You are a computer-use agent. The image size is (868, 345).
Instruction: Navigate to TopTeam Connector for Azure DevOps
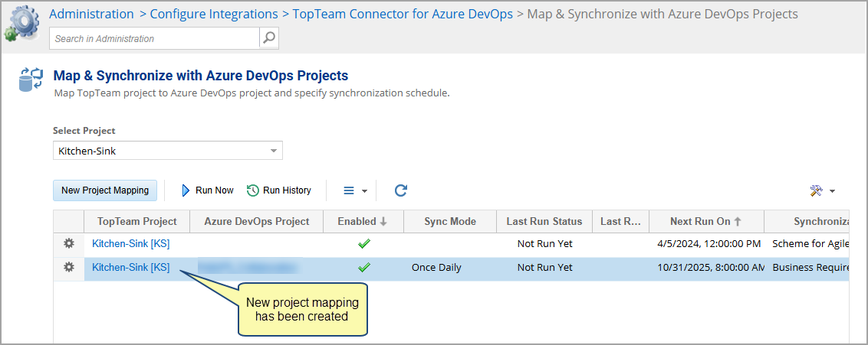tap(403, 14)
